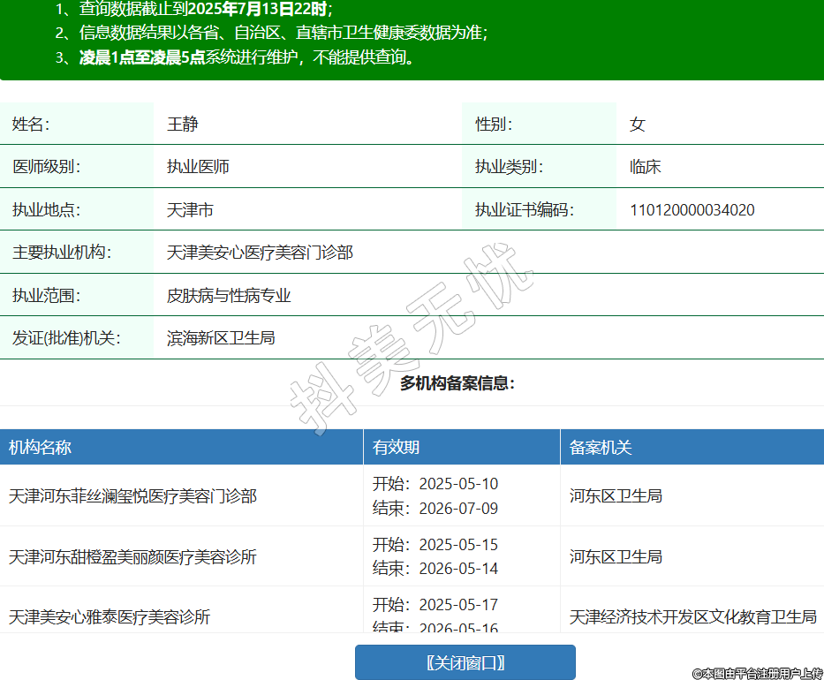Image resolution: width=824 pixels, height=680 pixels.
Task: Click the 天津河东菲丝澜玺悦医疗美容门诊部 row name
Action: pyautogui.click(x=132, y=496)
